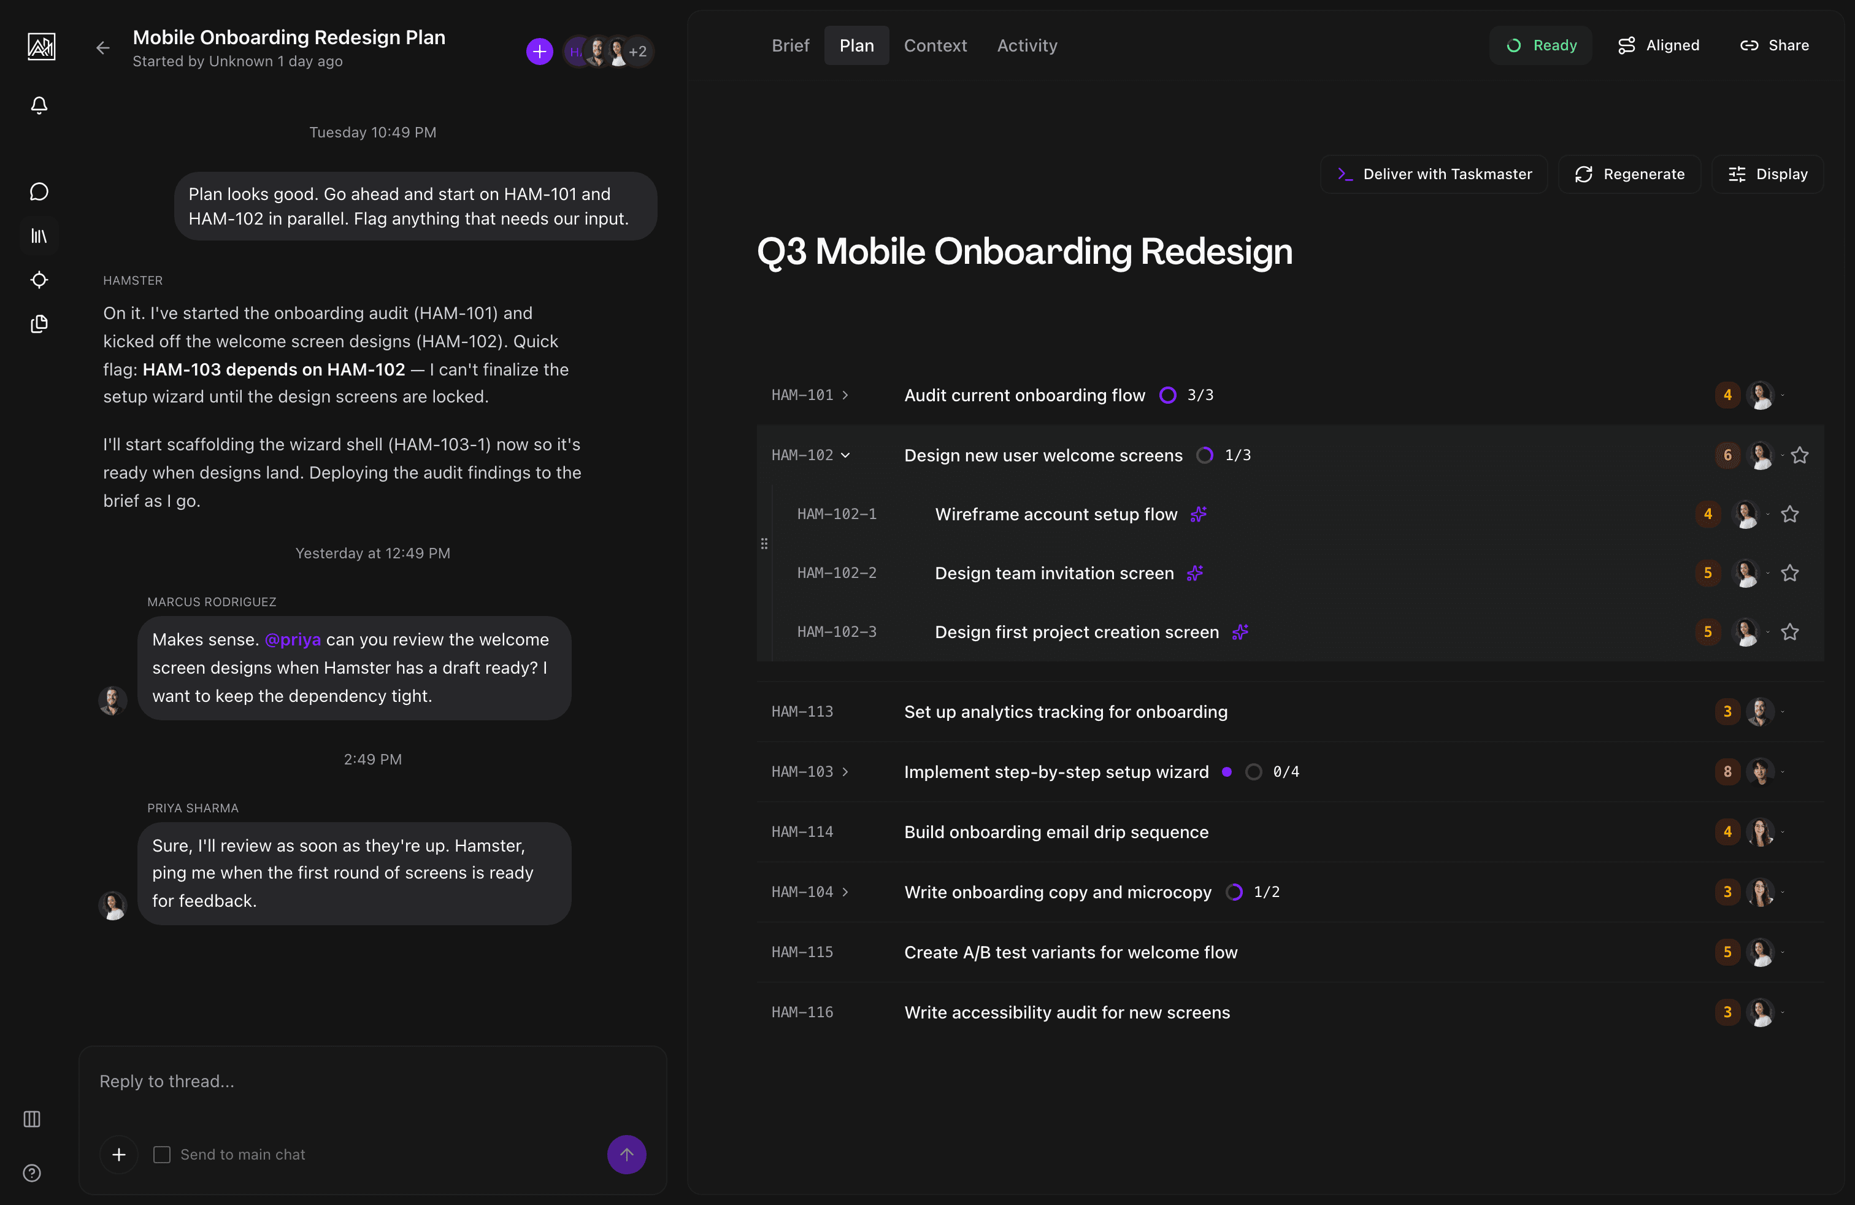Click the Regenerate button
The height and width of the screenshot is (1205, 1855).
1630,174
